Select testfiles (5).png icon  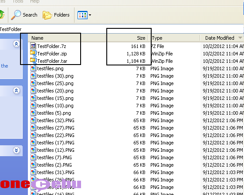point(33,113)
